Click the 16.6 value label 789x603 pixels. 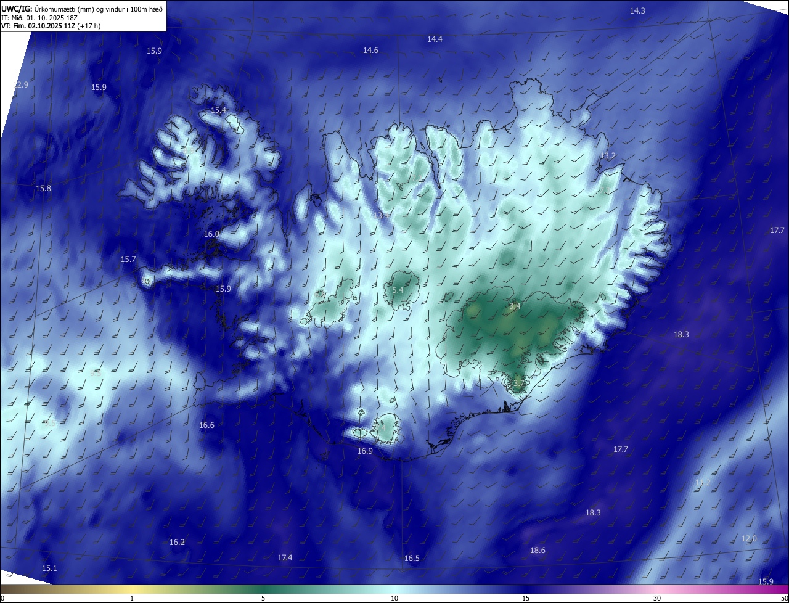[206, 425]
